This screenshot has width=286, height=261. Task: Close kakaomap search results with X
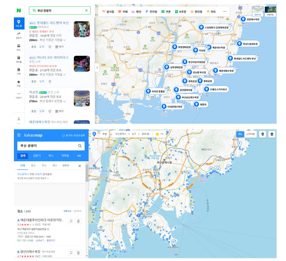pyautogui.click(x=80, y=166)
